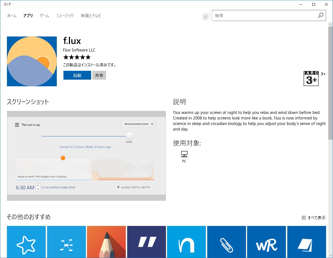
Task: Select the node-diagram app tile
Action: coord(66,242)
